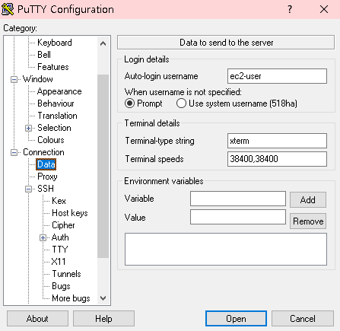Open Translation settings

(57, 116)
